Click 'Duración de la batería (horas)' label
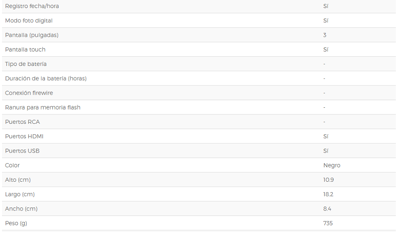Screen dimensions: 406x232 coord(46,78)
